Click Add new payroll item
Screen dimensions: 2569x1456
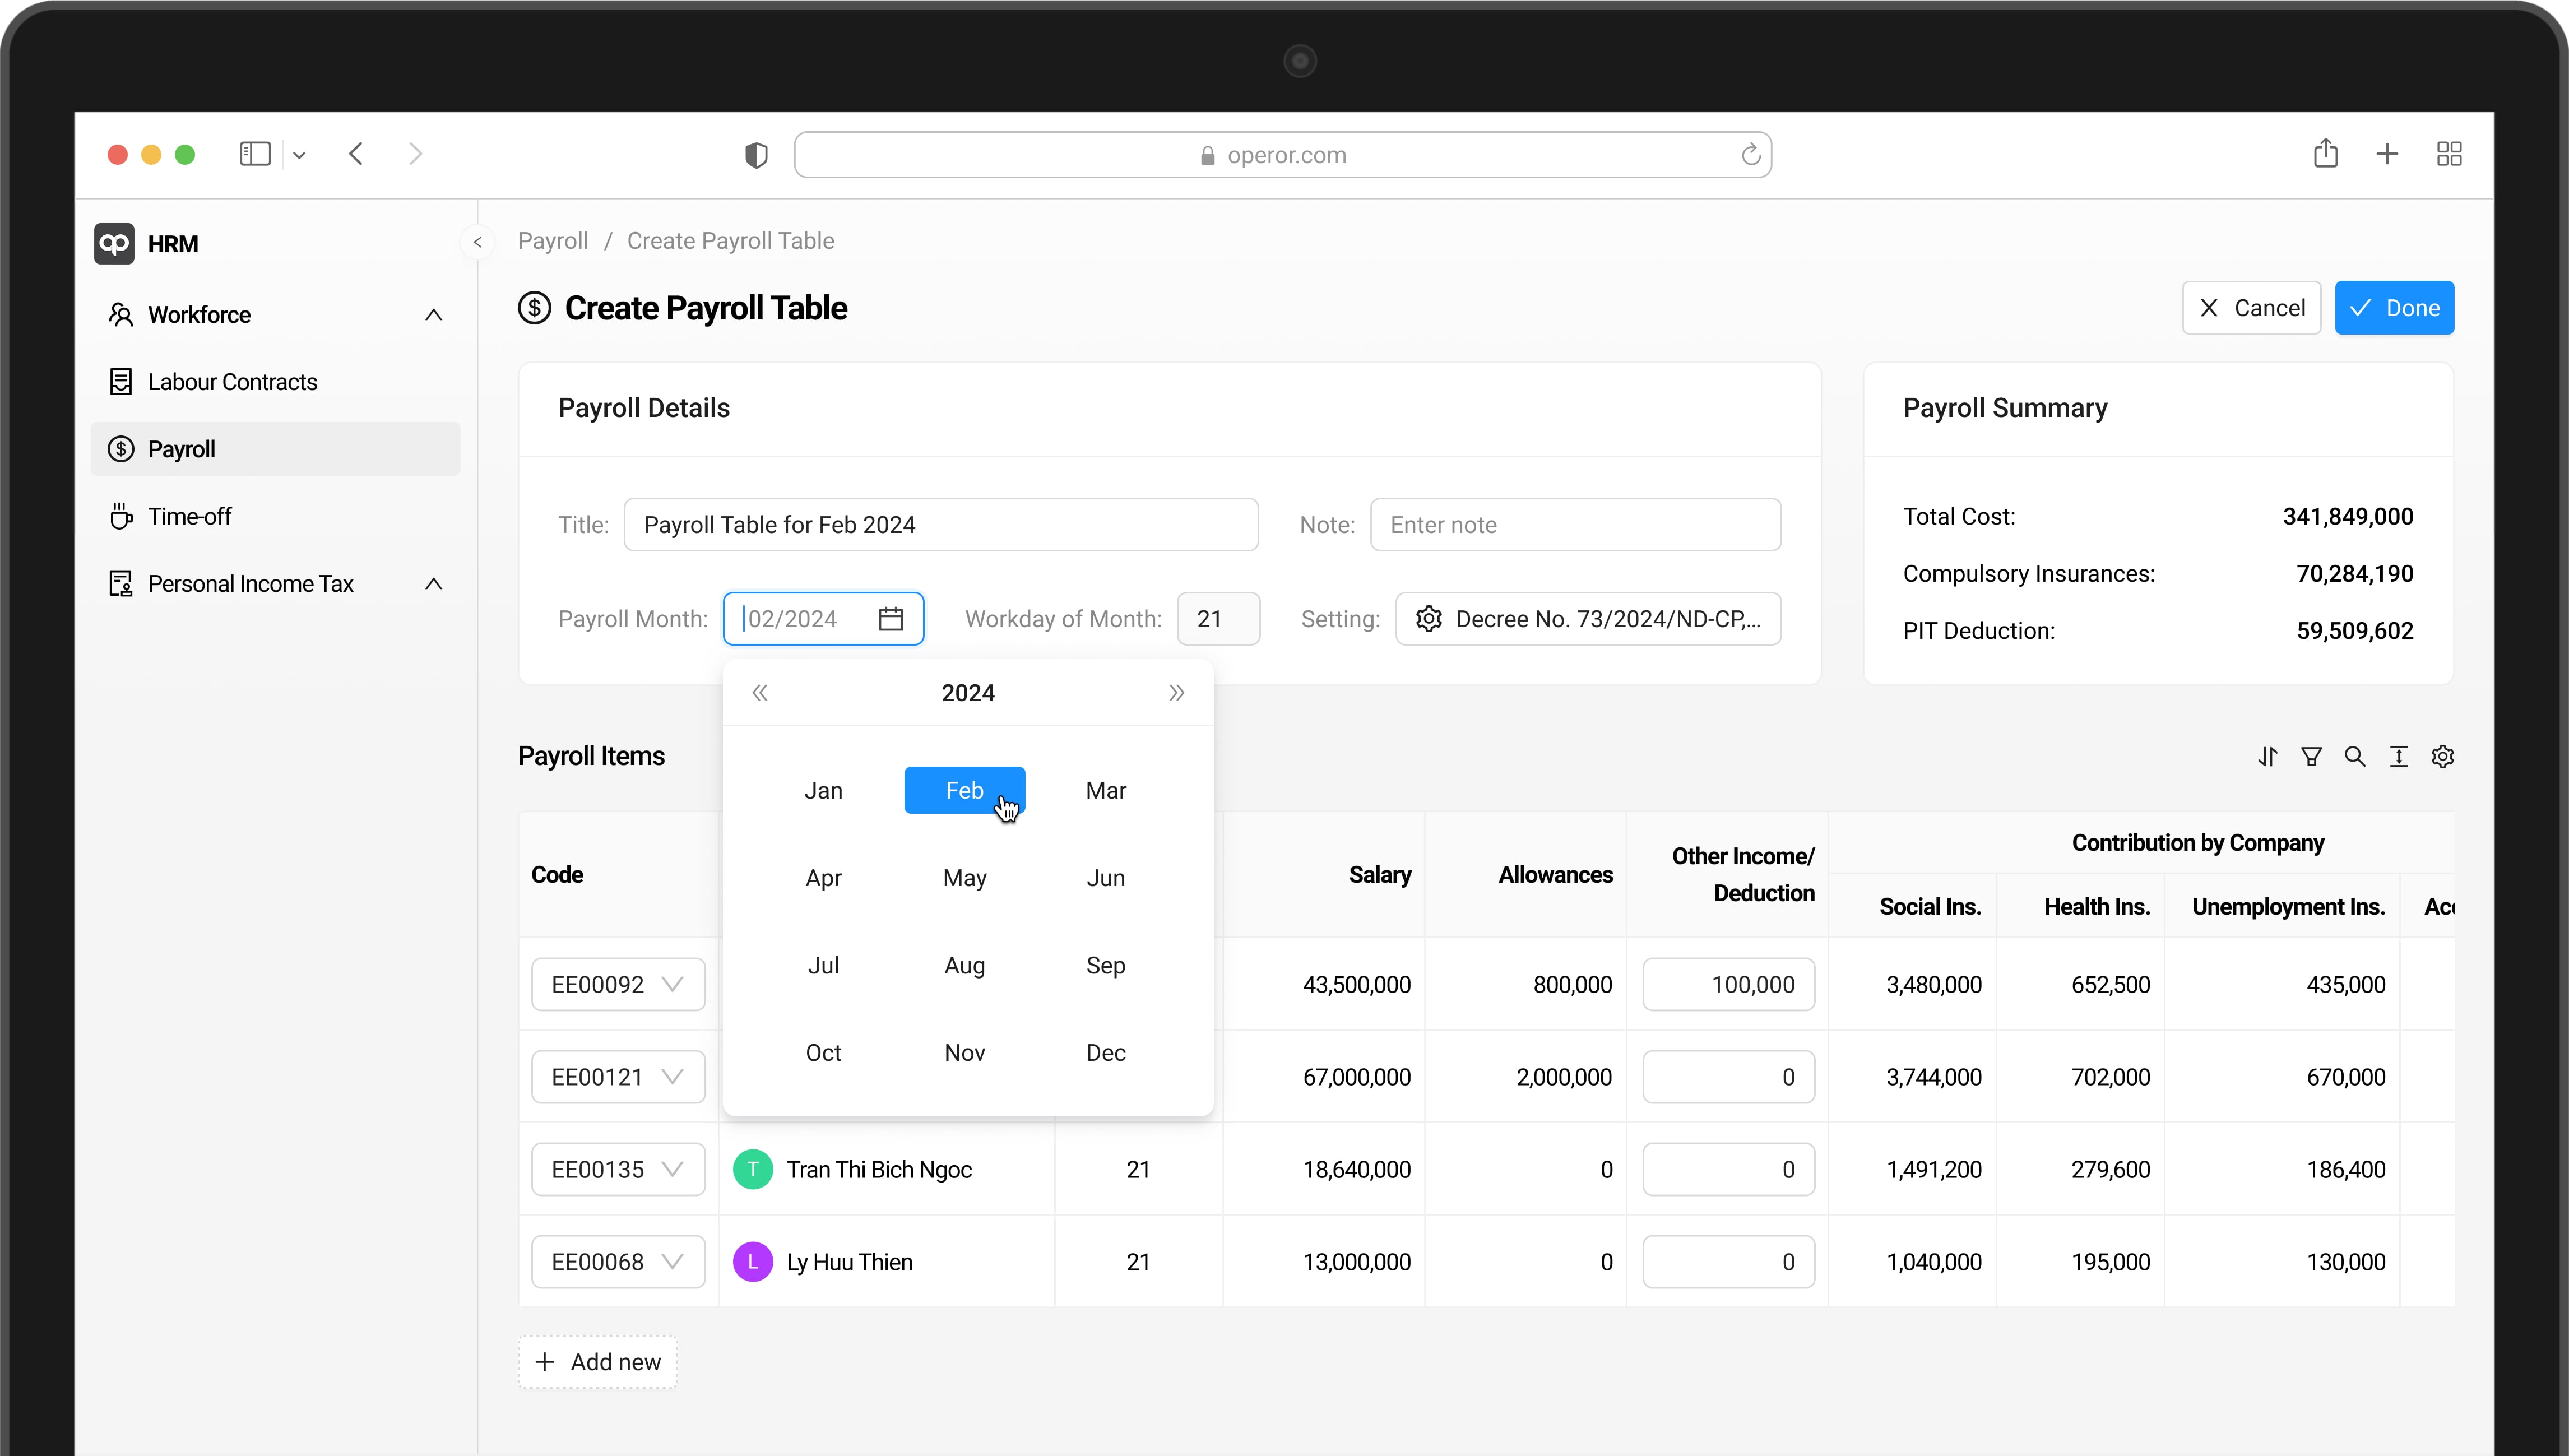pos(597,1362)
